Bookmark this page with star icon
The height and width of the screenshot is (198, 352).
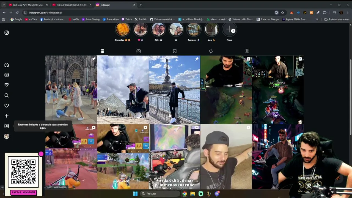282,13
